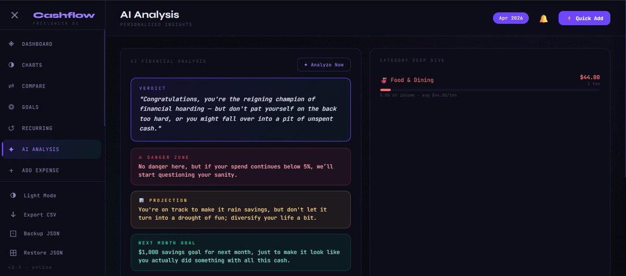The height and width of the screenshot is (276, 626).
Task: Click the Quick Add button
Action: pos(584,18)
